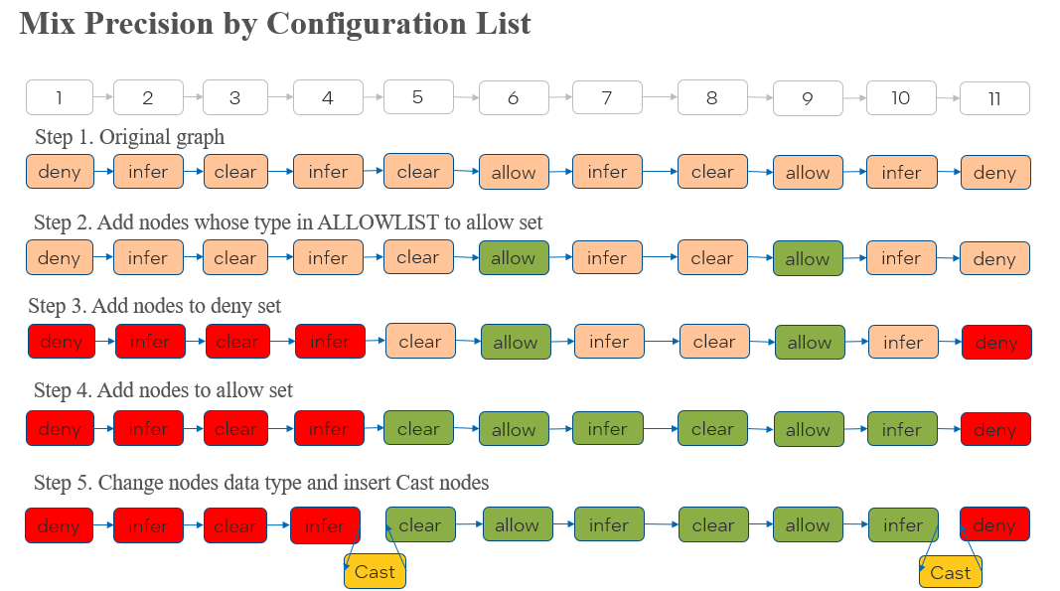Click the first deny node in Step 1 row
This screenshot has width=1060, height=591.
pyautogui.click(x=60, y=172)
